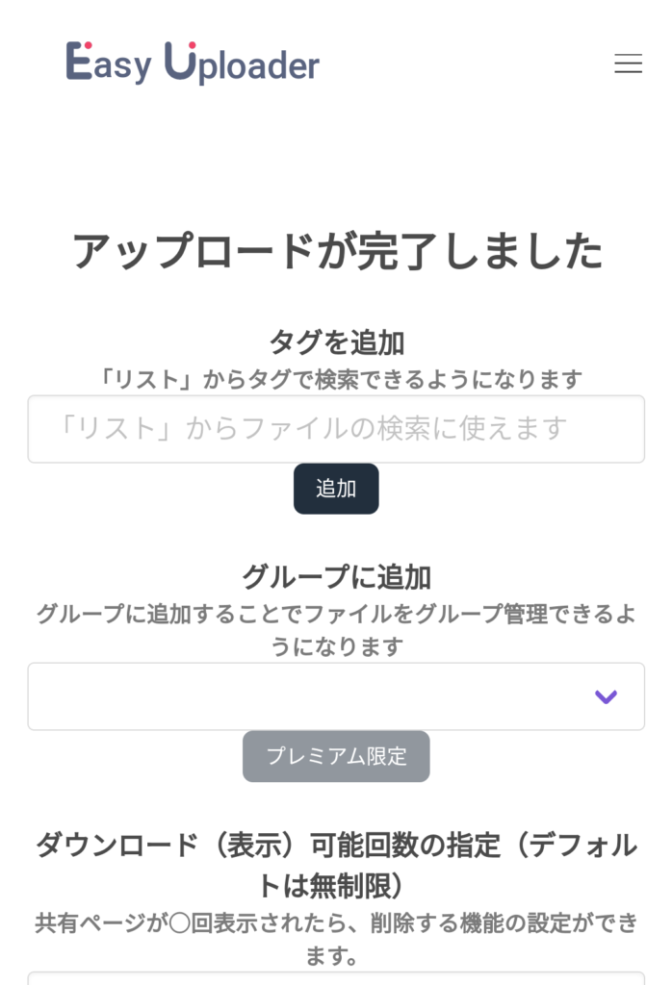Click the プレミアム限定 button
The height and width of the screenshot is (985, 672).
click(x=336, y=756)
